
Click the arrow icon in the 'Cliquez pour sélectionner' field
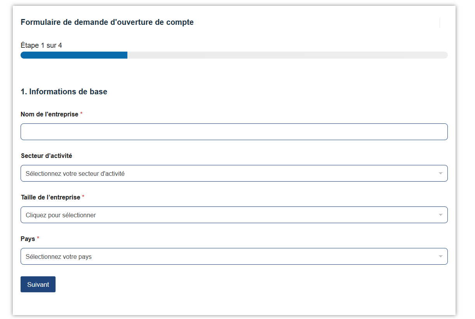click(x=440, y=215)
